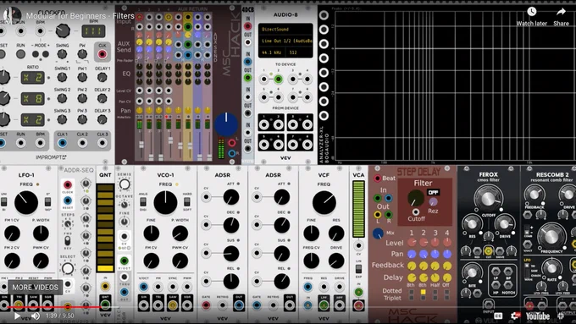This screenshot has height=324, width=576.
Task: Toggle the top note button on the QNT keyboard
Action: pyautogui.click(x=105, y=188)
